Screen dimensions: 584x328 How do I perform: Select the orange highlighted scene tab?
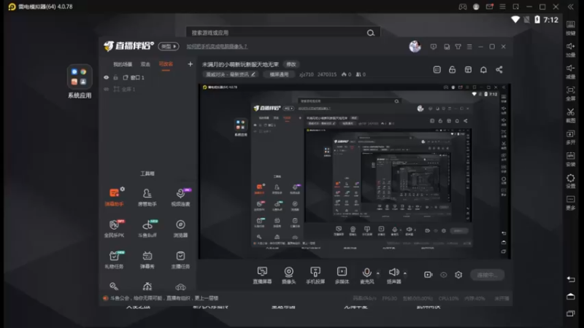[x=166, y=64]
